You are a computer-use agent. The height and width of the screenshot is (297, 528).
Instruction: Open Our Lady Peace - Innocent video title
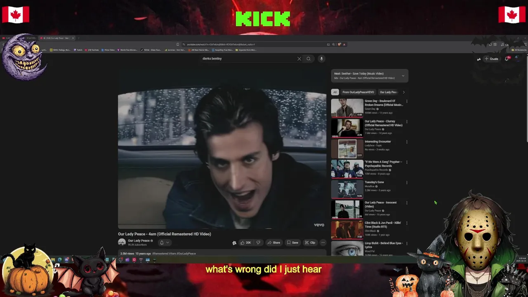pos(380,204)
